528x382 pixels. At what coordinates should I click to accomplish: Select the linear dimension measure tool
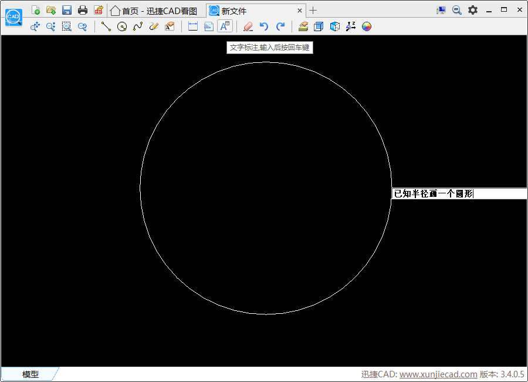(x=193, y=26)
